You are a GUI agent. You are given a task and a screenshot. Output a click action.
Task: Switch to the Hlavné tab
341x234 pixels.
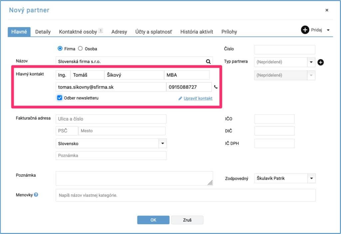click(19, 32)
